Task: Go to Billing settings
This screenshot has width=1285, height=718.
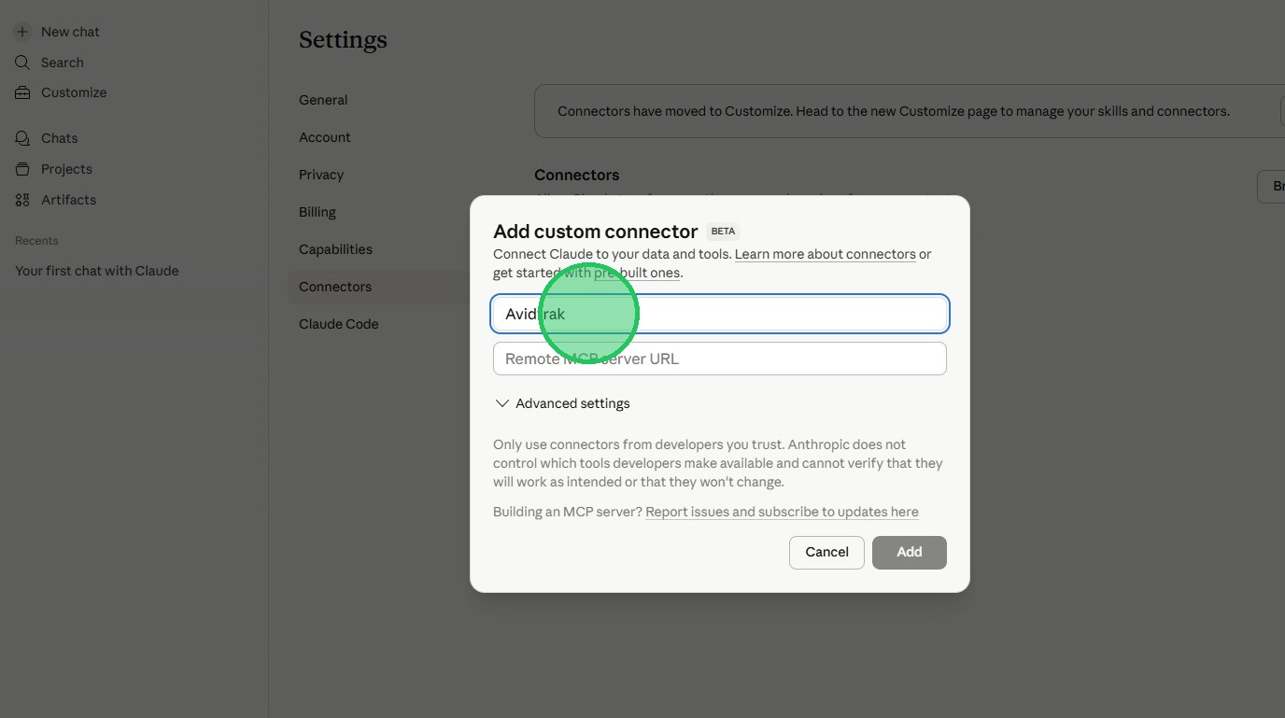Action: pos(318,212)
